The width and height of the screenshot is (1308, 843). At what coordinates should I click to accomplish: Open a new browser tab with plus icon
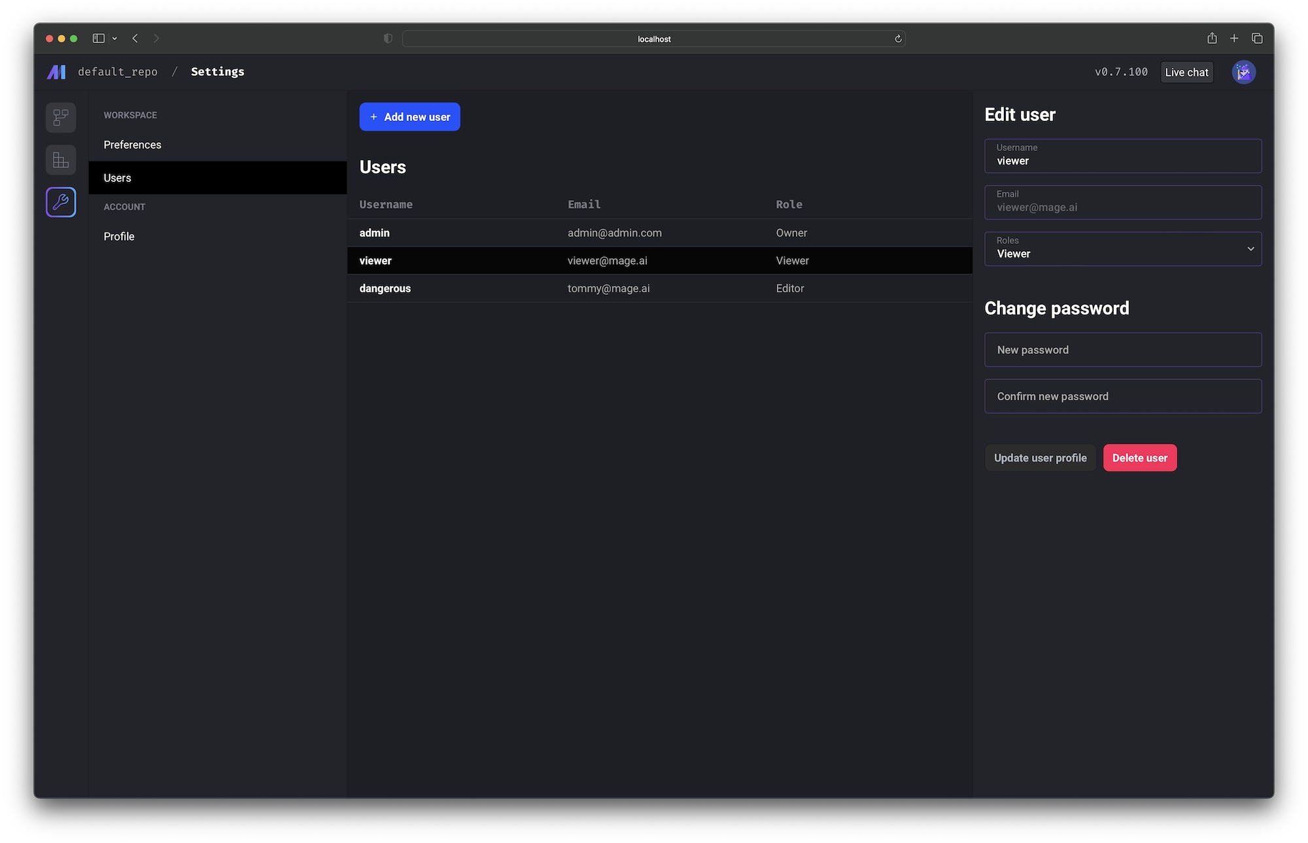(x=1234, y=39)
